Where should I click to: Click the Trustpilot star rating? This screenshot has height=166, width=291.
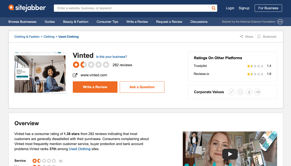[x=255, y=66]
